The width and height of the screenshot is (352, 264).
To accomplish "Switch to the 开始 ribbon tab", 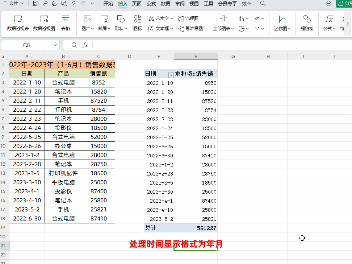I will click(108, 4).
